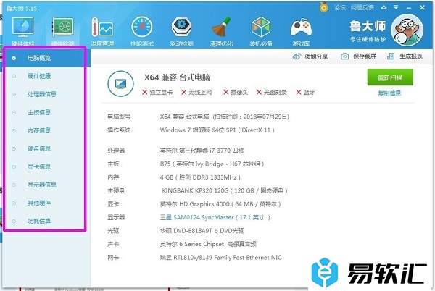
Task: Launch 性能测试 performance benchmark
Action: pyautogui.click(x=142, y=31)
